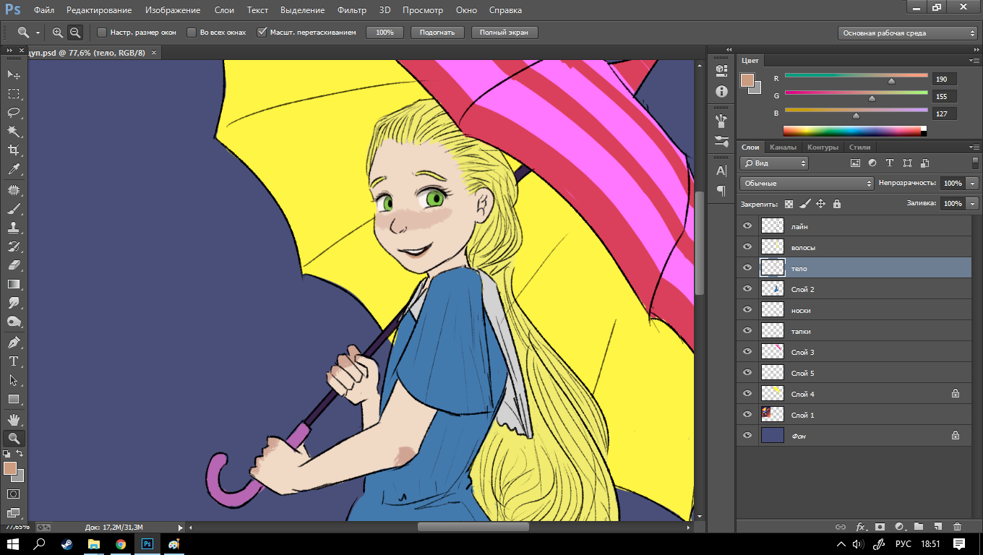The height and width of the screenshot is (555, 983).
Task: Select the Horizontal Type tool
Action: (14, 361)
